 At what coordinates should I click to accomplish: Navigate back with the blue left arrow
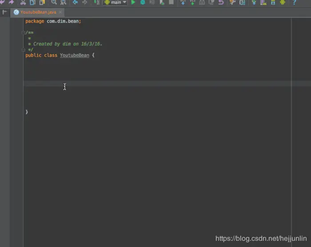click(75, 2)
